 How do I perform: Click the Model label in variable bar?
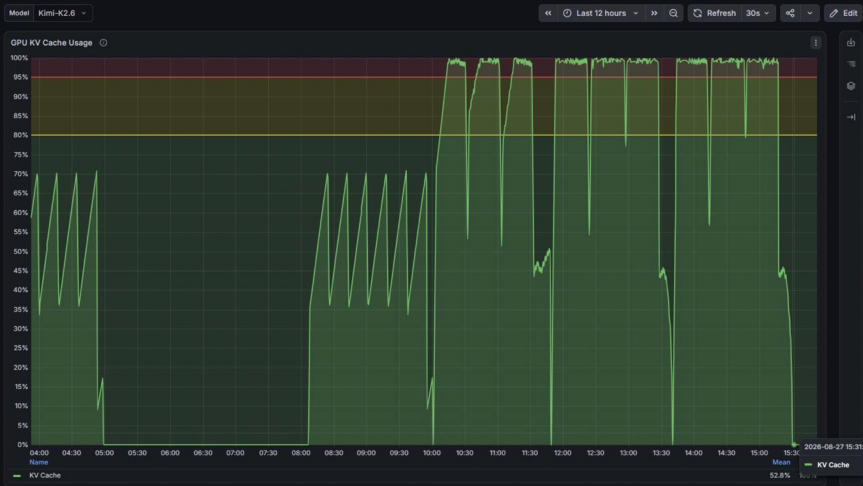[19, 13]
